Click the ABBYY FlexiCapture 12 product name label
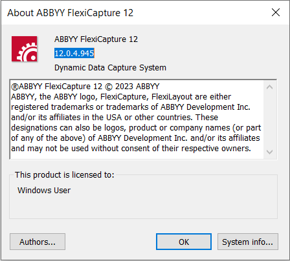This screenshot has width=290, height=261. pos(96,39)
